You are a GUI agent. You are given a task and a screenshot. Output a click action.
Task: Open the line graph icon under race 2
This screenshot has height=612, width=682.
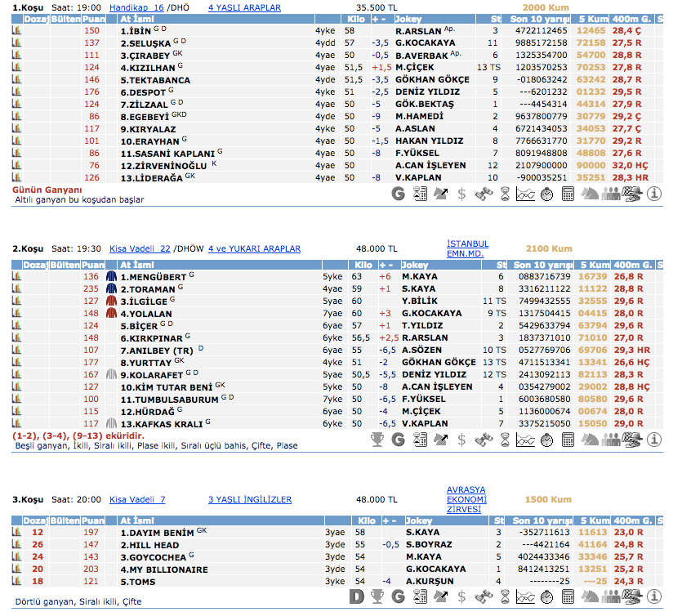[x=525, y=440]
